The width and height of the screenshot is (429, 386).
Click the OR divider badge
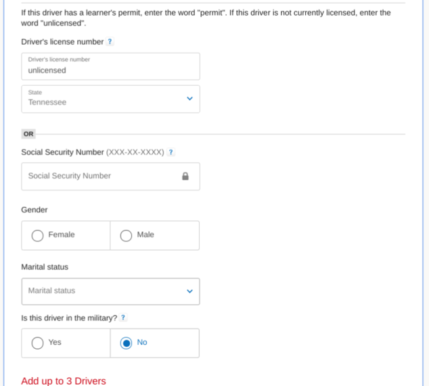pos(28,134)
